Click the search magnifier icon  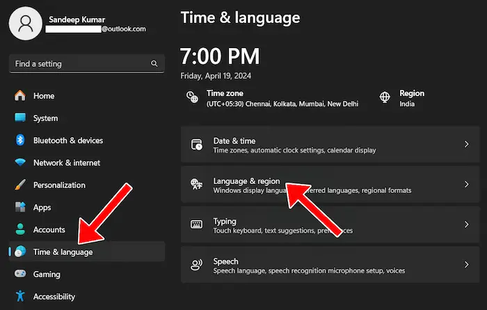154,63
